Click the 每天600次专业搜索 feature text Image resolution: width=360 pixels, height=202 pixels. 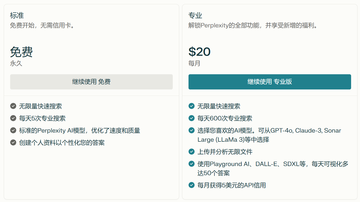[225, 118]
